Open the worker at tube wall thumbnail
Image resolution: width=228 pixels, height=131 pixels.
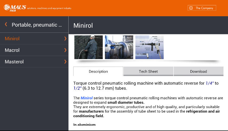click(x=89, y=47)
